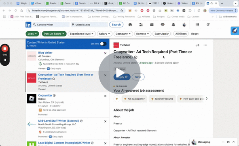The height and width of the screenshot is (146, 239).
Task: Open Mid-Level Staff Writer (External) link
Action: click(59, 120)
